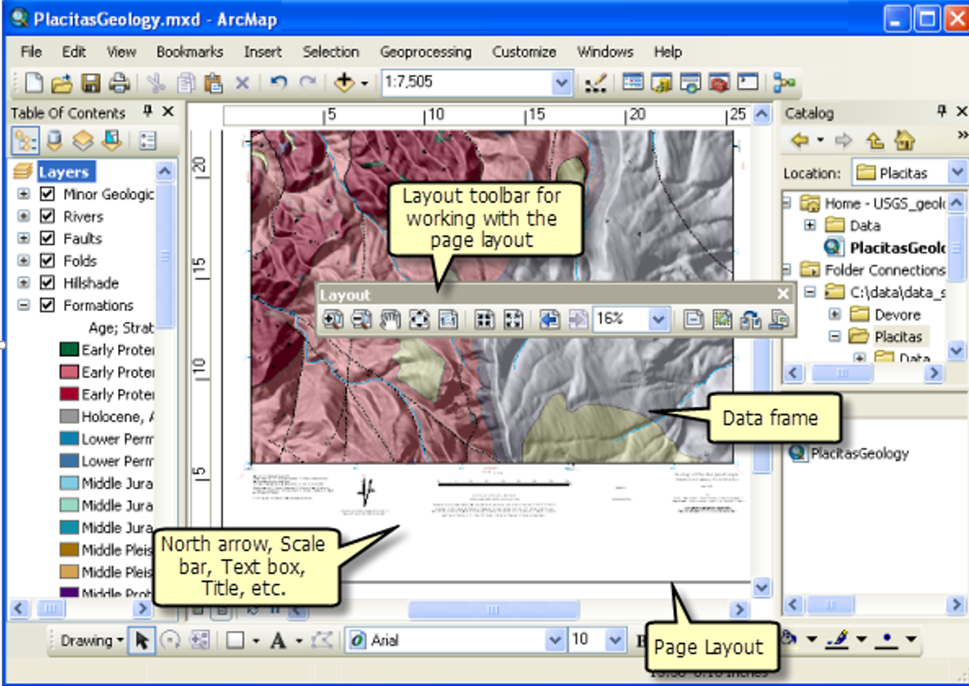Click the Change Layout template icon
The height and width of the screenshot is (686, 969).
coord(750,320)
